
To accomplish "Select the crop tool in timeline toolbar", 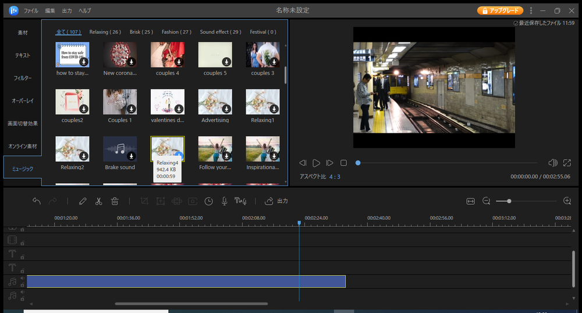I will [144, 201].
